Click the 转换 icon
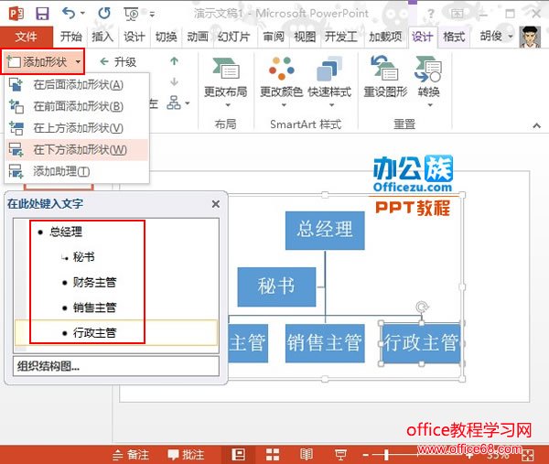The height and width of the screenshot is (464, 549). pos(428,69)
